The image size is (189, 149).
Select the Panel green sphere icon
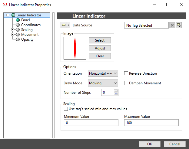coord(18,20)
